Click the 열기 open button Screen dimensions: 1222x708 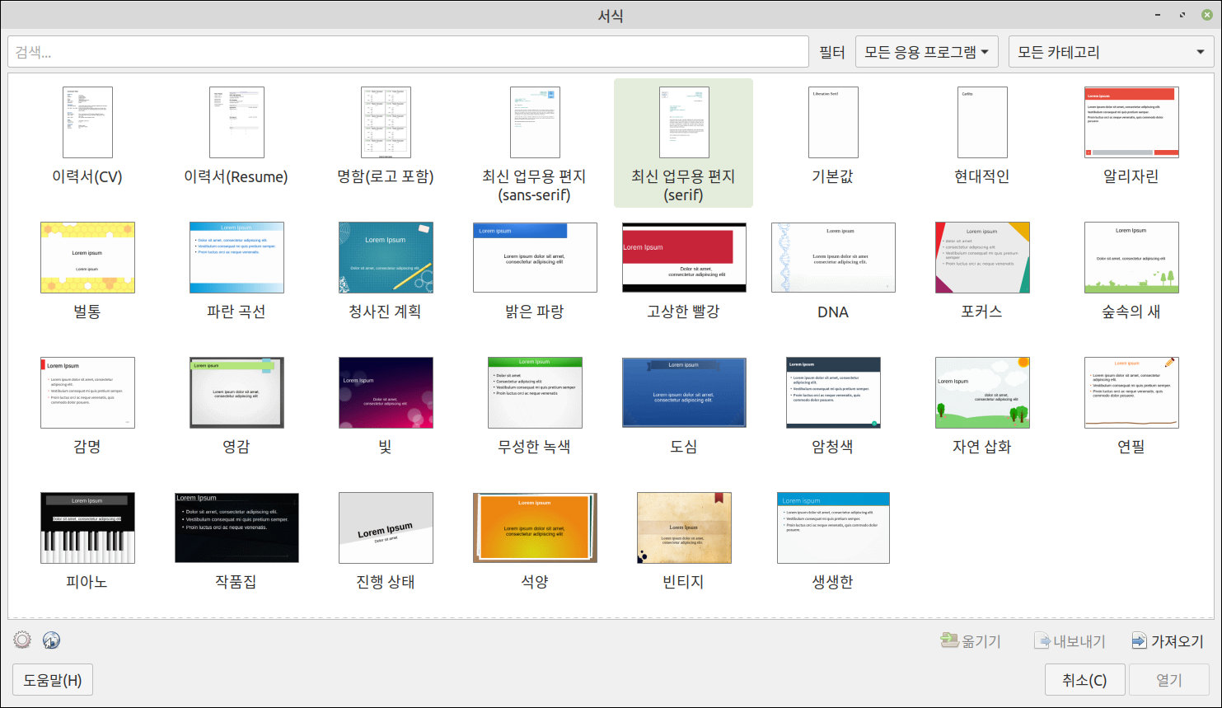tap(1169, 680)
